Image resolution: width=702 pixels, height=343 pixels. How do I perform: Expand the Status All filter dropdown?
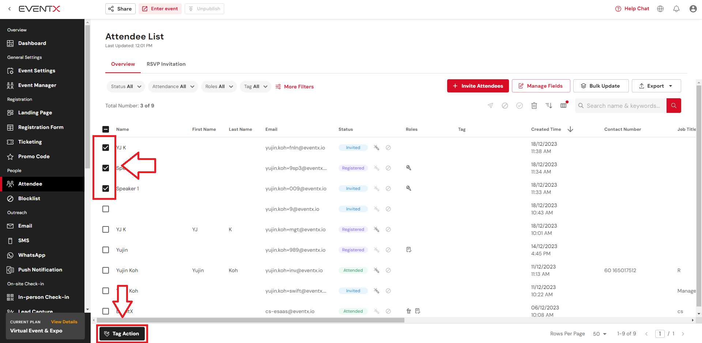coord(126,87)
